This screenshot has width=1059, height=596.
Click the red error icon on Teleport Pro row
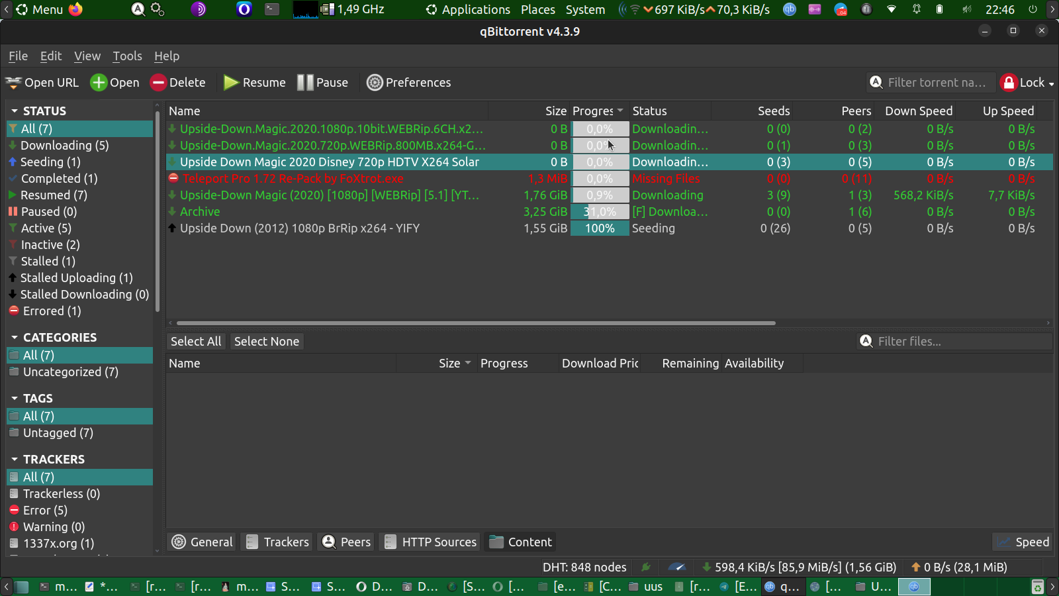coord(173,178)
